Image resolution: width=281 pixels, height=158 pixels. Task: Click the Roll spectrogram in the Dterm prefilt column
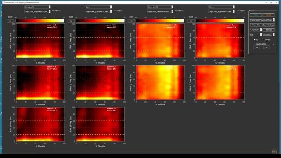160,41
